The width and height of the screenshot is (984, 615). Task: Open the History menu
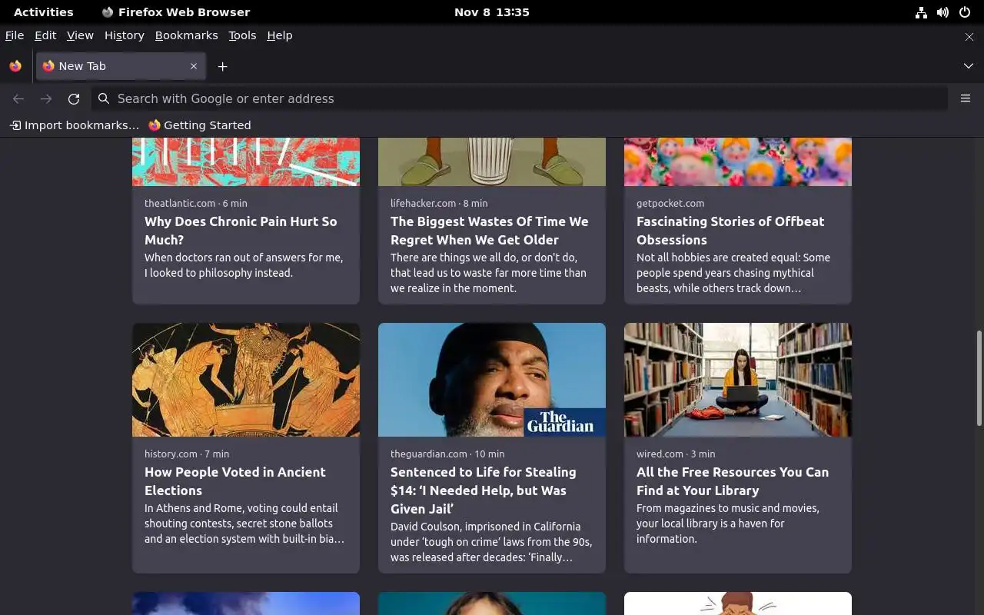(x=125, y=35)
